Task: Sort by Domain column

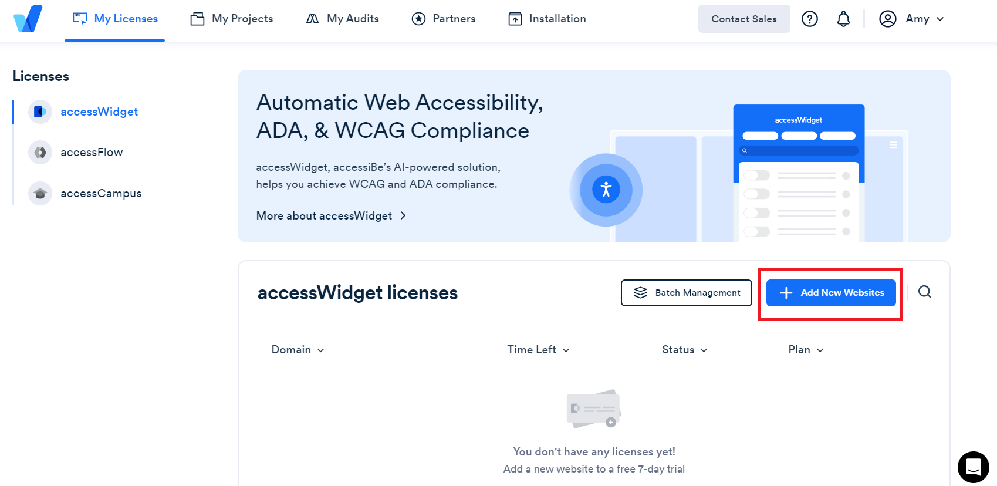Action: coord(298,350)
